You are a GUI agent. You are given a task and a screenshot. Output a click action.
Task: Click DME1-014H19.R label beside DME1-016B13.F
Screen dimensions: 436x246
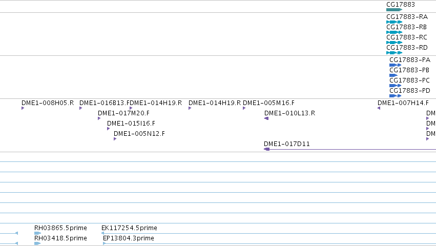(156, 103)
